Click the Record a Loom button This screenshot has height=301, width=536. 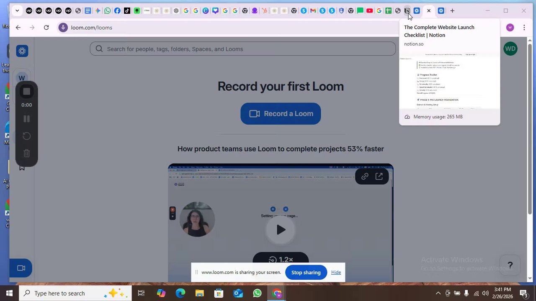click(281, 114)
